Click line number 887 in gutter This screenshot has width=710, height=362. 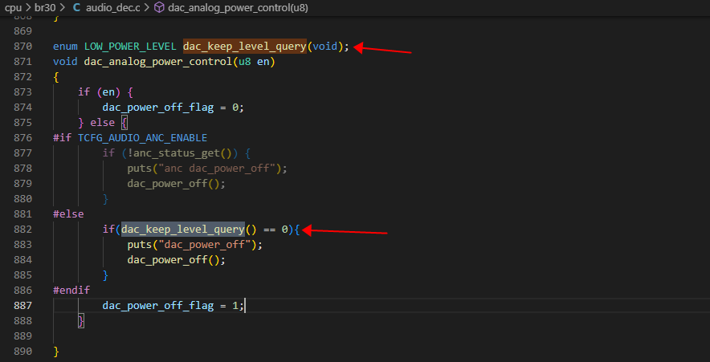[x=23, y=306]
